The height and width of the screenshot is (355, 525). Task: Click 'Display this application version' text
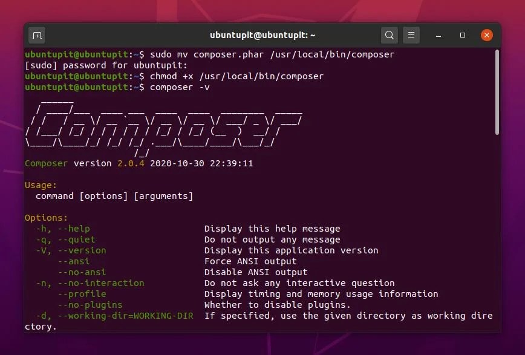point(292,250)
